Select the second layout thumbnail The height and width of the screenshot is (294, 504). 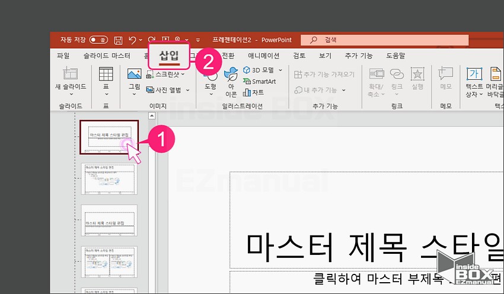109,179
